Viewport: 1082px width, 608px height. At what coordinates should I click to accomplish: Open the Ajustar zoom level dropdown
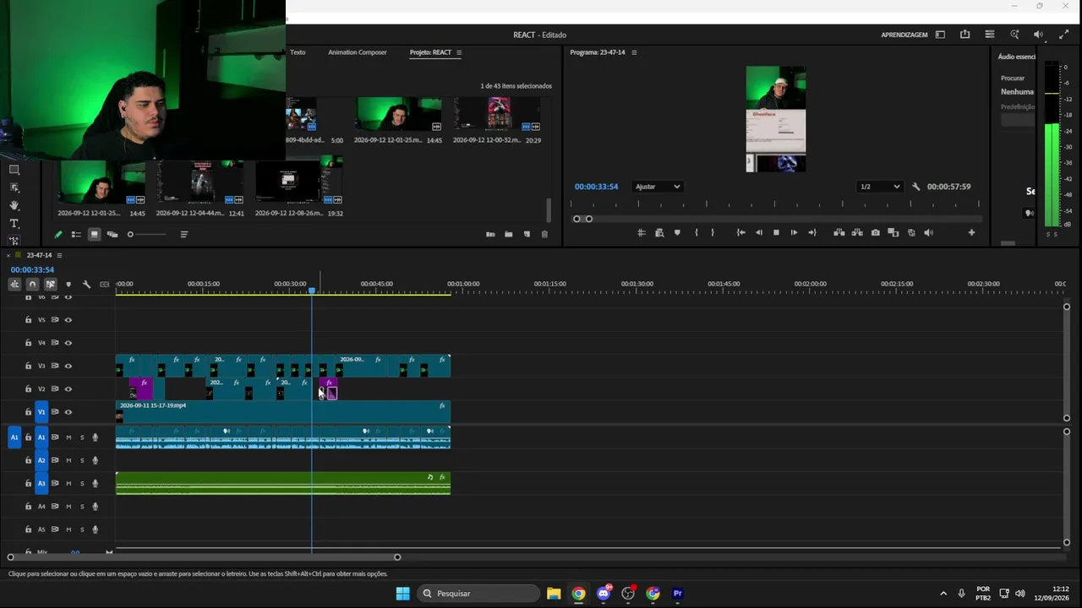658,187
